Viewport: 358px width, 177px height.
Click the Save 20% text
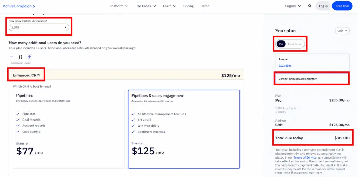(285, 66)
